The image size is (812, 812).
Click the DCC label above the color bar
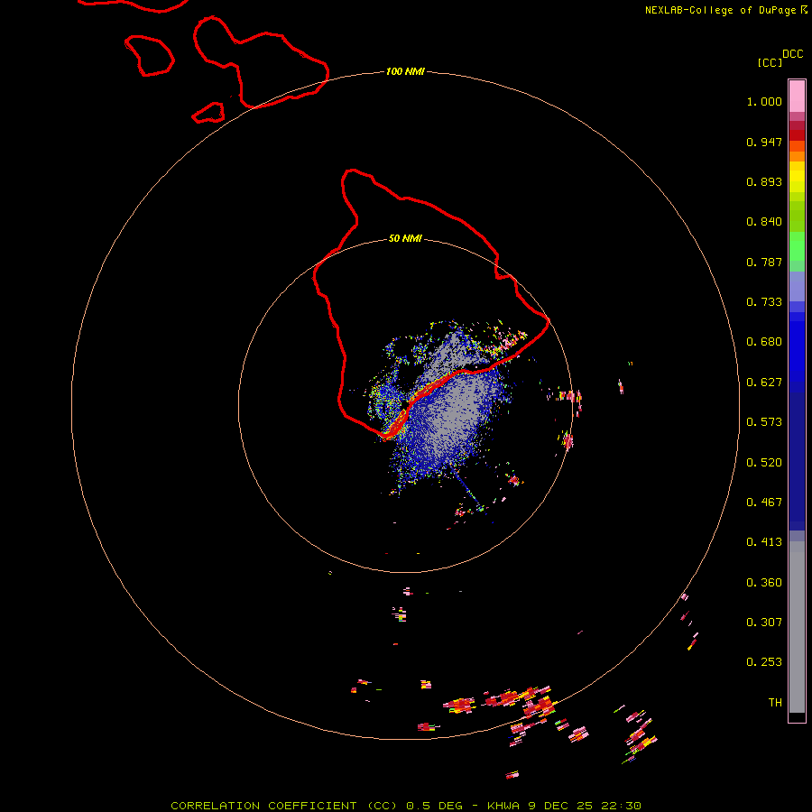click(792, 54)
